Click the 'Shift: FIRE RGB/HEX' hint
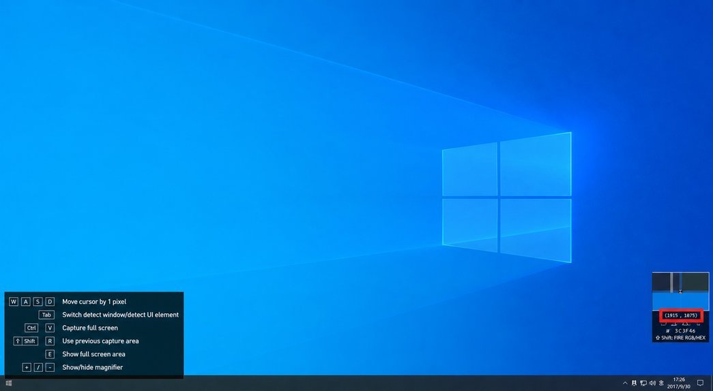Viewport: 713px width, 391px height. click(x=680, y=337)
